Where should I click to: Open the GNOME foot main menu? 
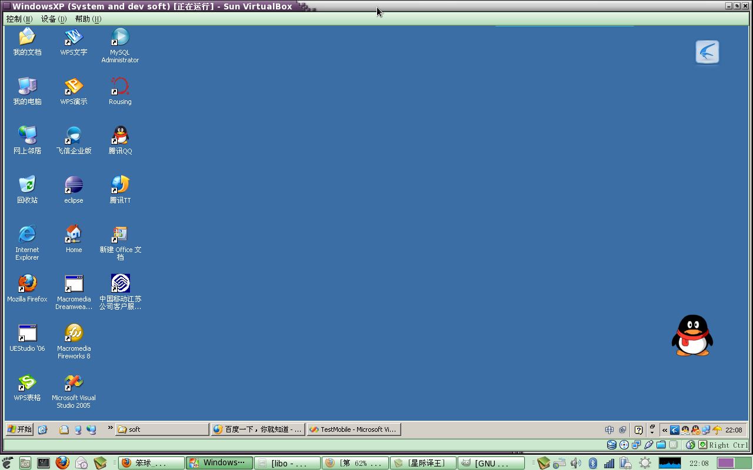click(7, 463)
